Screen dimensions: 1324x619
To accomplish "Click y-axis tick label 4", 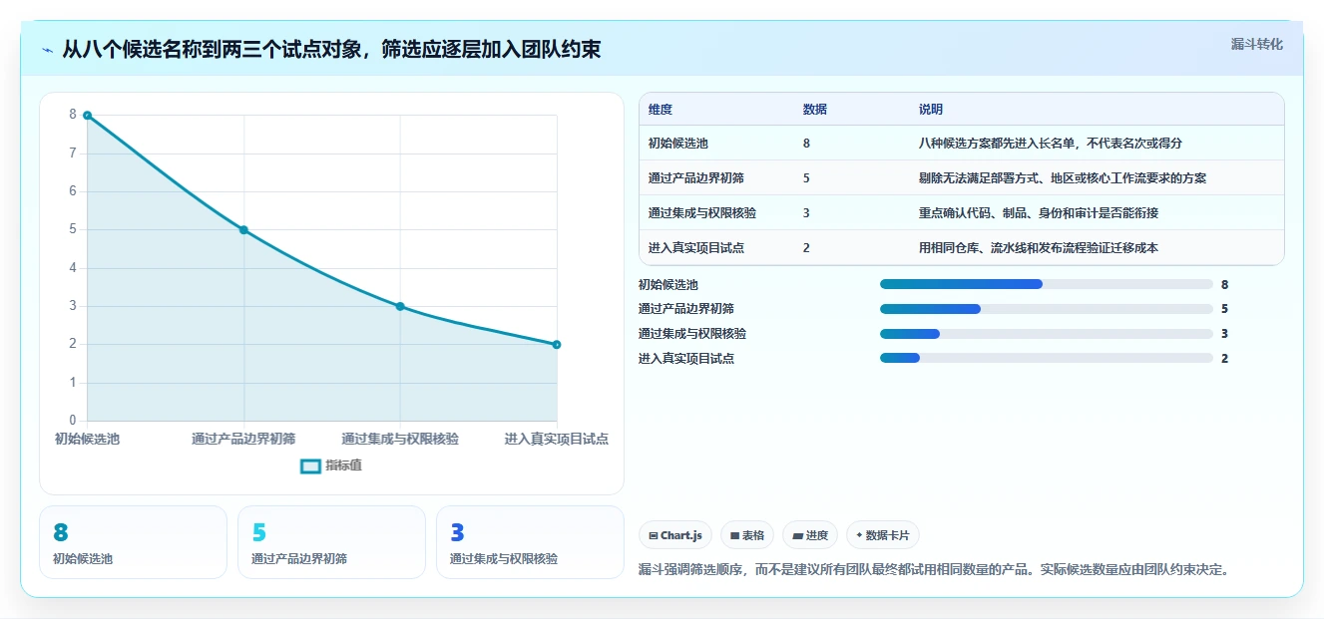I will (x=72, y=268).
